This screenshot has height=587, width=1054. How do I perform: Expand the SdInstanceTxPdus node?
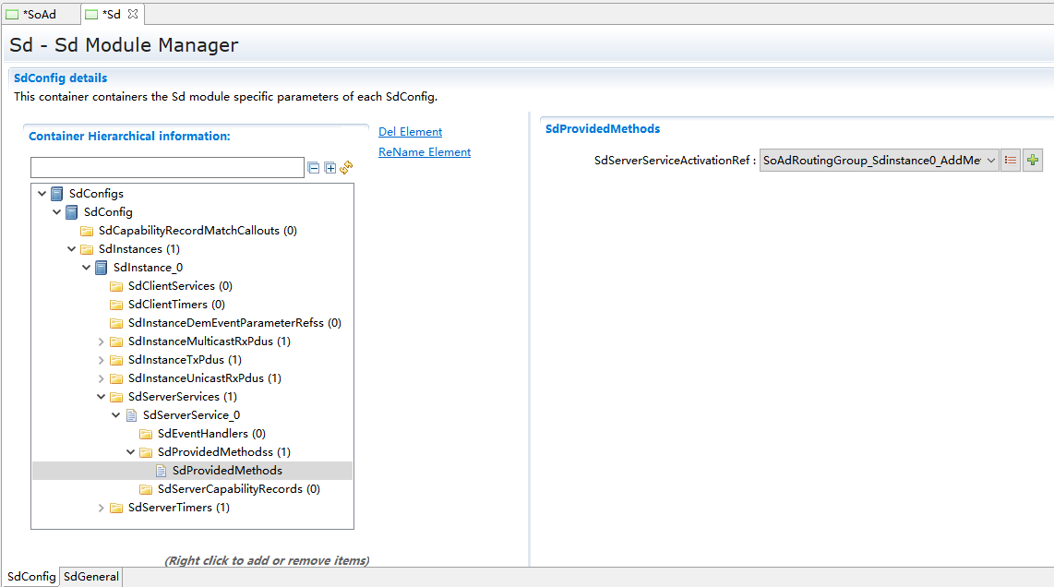[102, 360]
